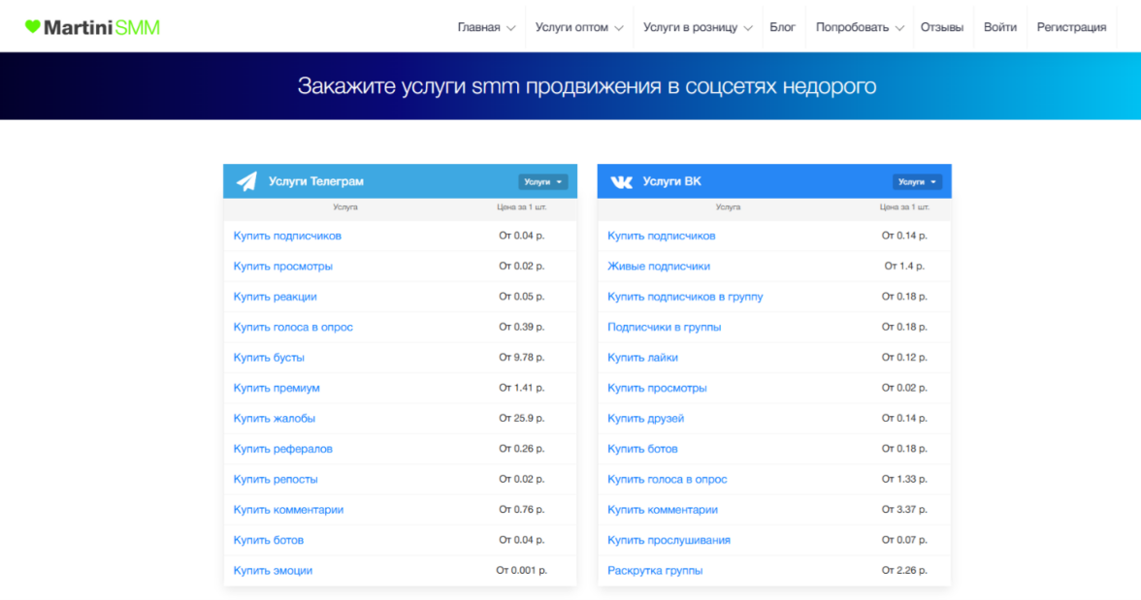
Task: Open Купить премиум in Telegram list
Action: pos(277,388)
